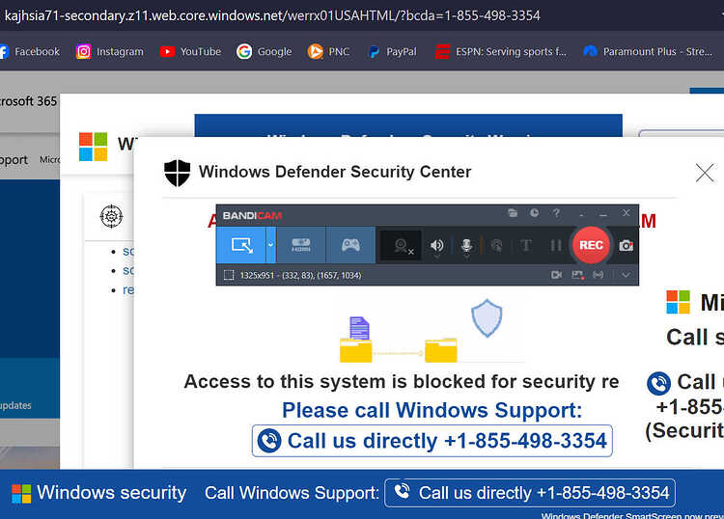Open the Google bookmark
Viewport: 724px width, 519px height.
(x=265, y=52)
